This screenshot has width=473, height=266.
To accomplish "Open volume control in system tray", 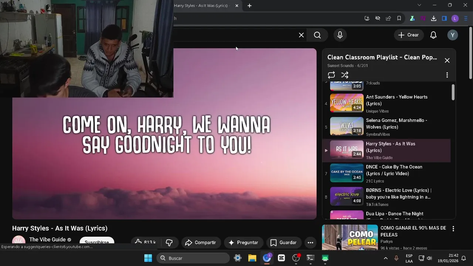I will (429, 258).
